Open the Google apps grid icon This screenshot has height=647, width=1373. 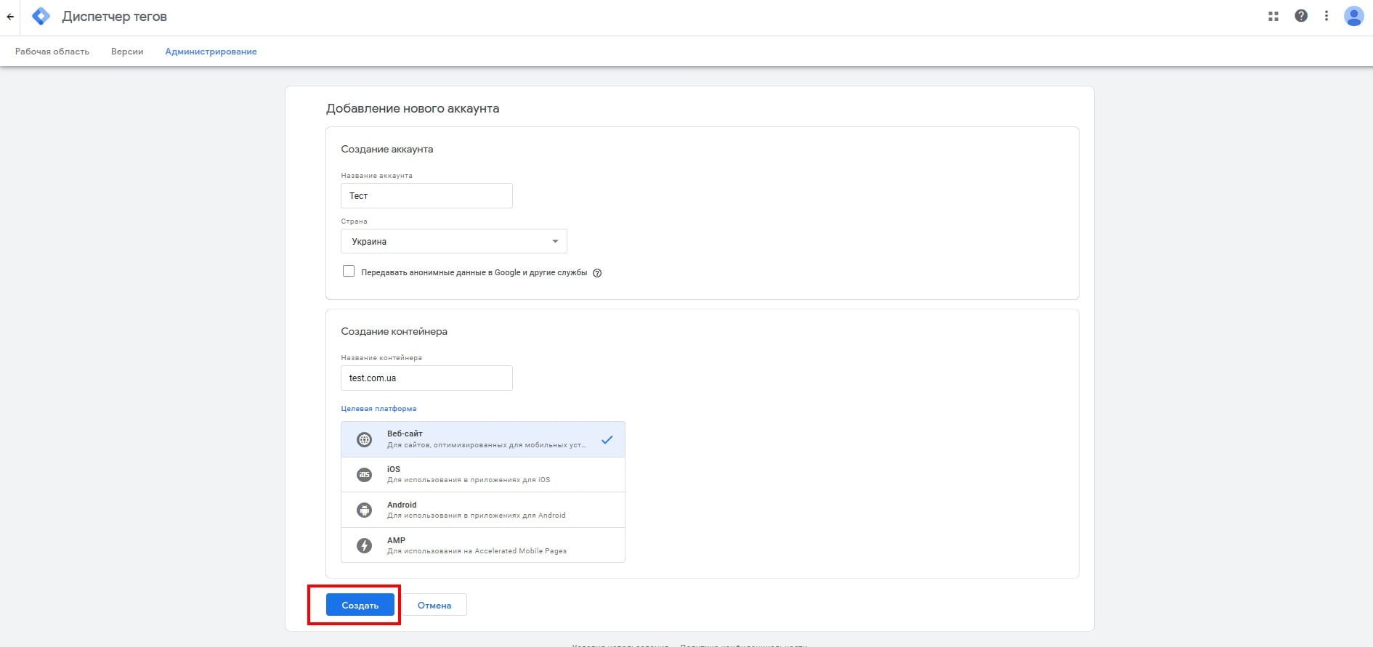(1273, 16)
